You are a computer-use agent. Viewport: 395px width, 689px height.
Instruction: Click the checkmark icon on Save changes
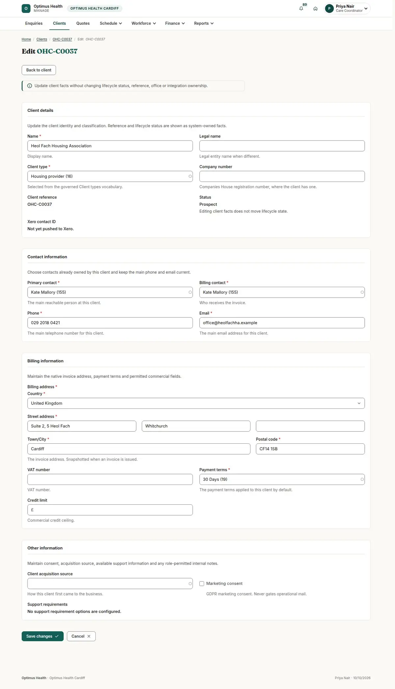pos(57,636)
